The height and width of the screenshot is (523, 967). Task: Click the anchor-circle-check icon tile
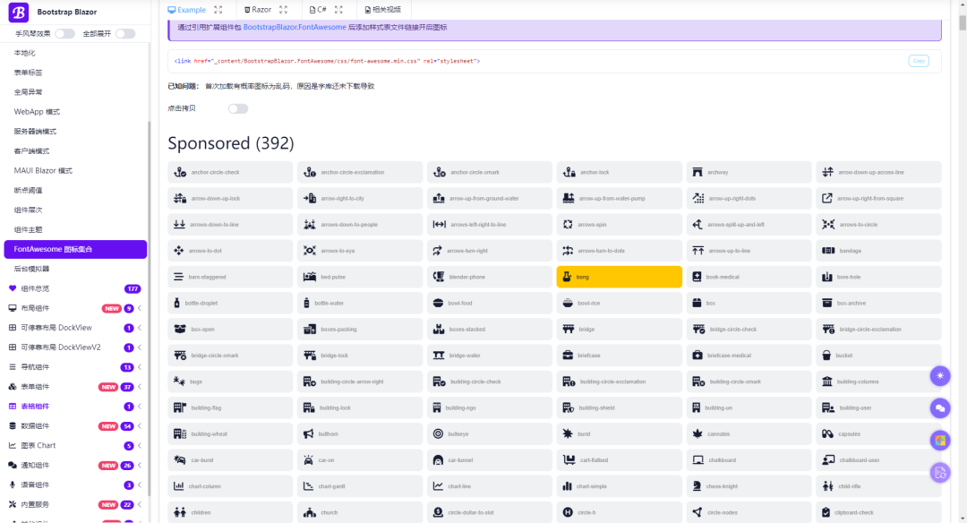click(x=230, y=172)
